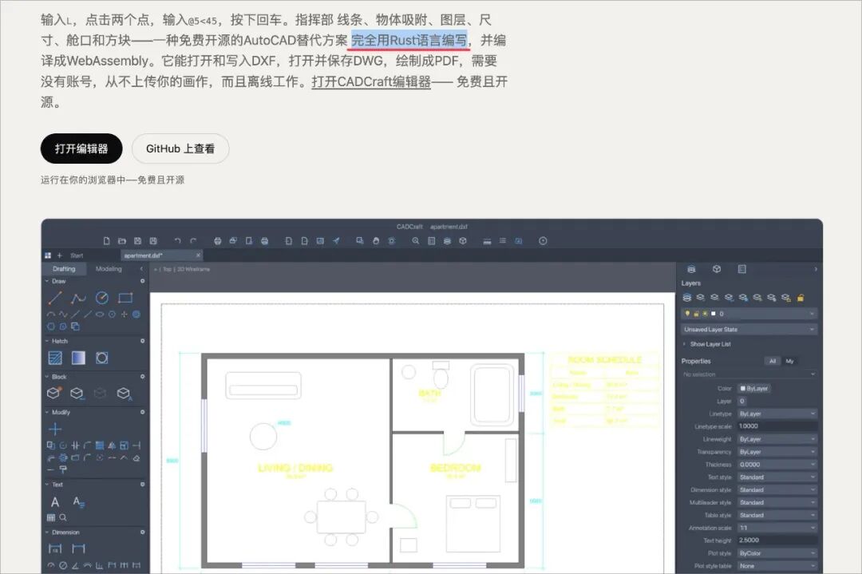Click the Table icon in Text panel

51,517
